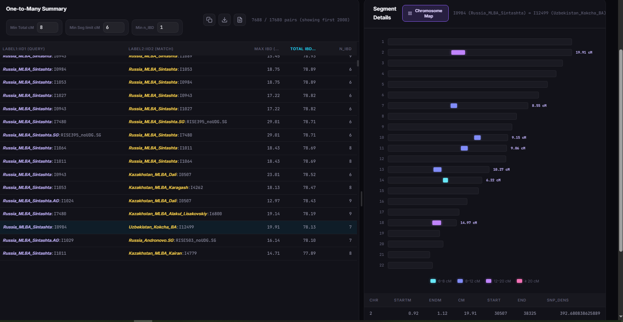Click the SNP density value 392.680838625889

point(580,314)
